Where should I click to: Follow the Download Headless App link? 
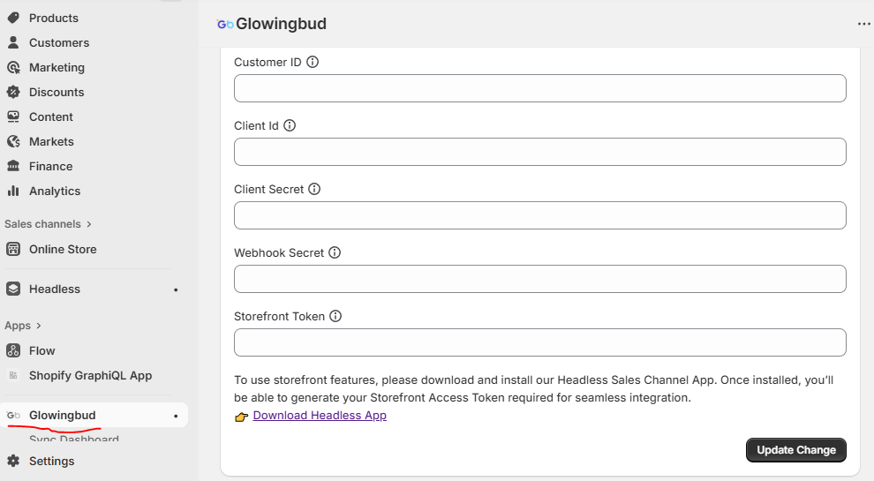coord(320,416)
